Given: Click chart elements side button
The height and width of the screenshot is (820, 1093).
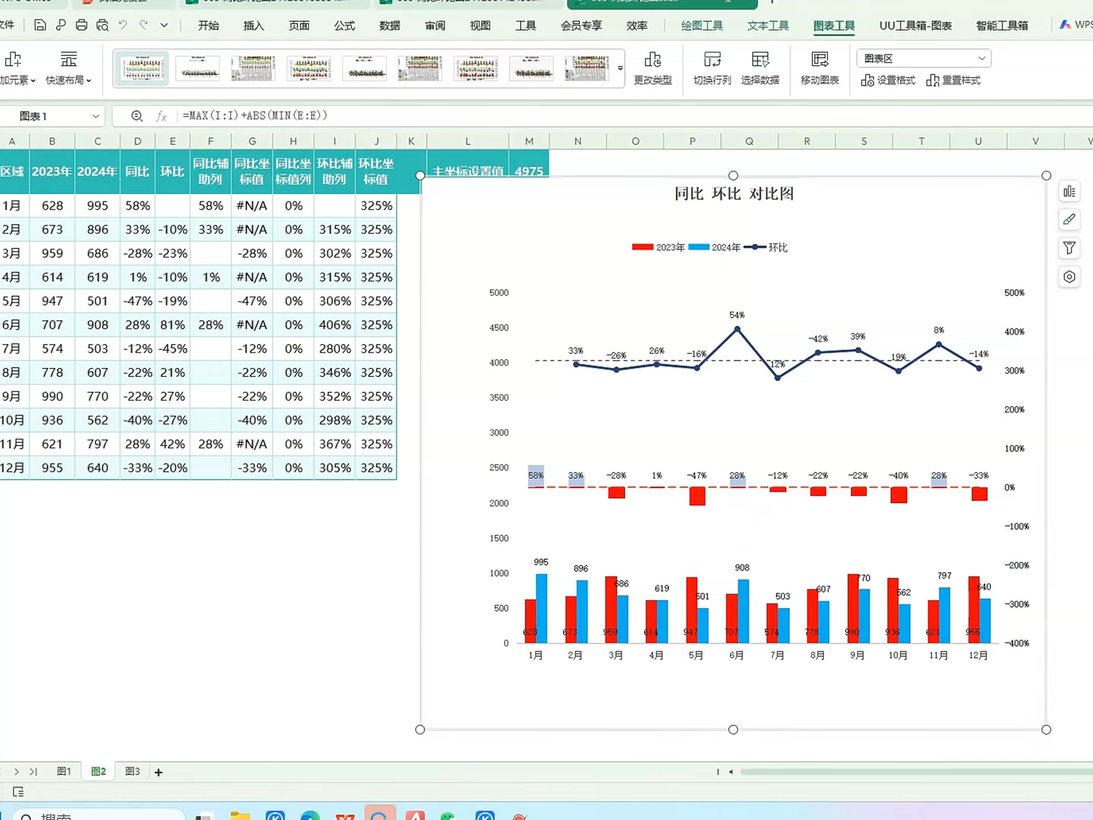Looking at the screenshot, I should click(1069, 191).
